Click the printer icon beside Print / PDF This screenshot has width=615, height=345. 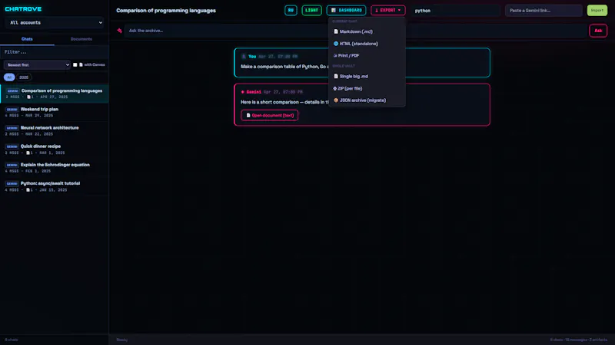tap(335, 55)
